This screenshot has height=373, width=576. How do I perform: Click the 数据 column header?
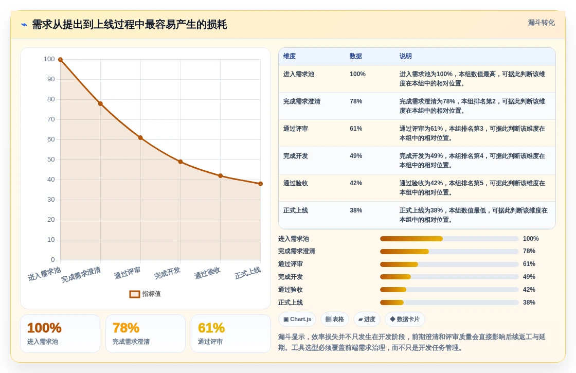(355, 56)
